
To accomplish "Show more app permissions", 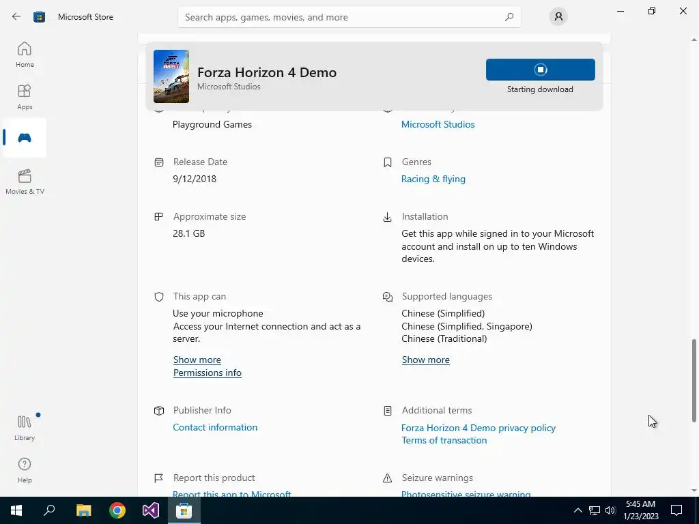I will pos(197,360).
